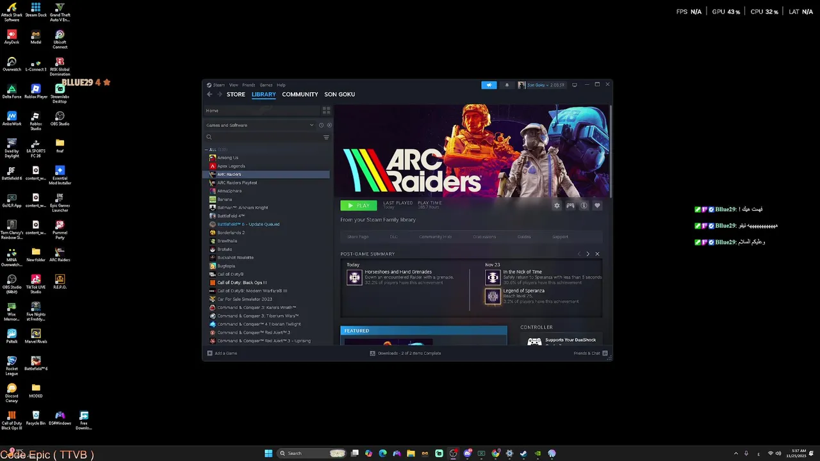Screen dimensions: 820x461
Task: Go to the STORE tab
Action: (236, 94)
